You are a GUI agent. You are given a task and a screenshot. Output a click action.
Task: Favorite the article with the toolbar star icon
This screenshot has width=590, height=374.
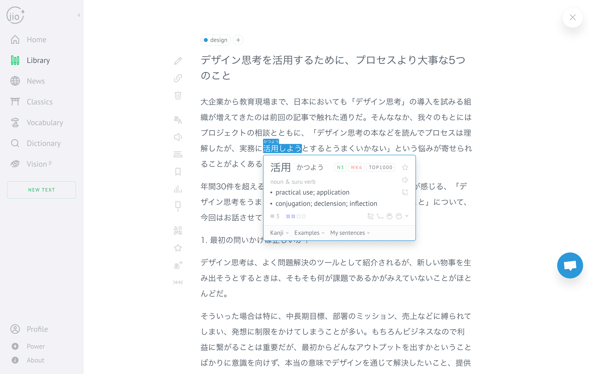tap(178, 248)
